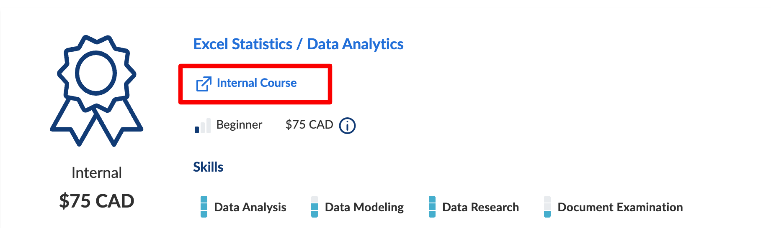Click the Data Research skill level indicator
771x228 pixels.
(432, 207)
